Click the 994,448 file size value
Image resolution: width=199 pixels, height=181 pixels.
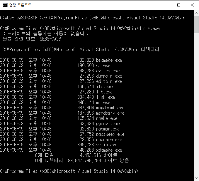click(86, 97)
